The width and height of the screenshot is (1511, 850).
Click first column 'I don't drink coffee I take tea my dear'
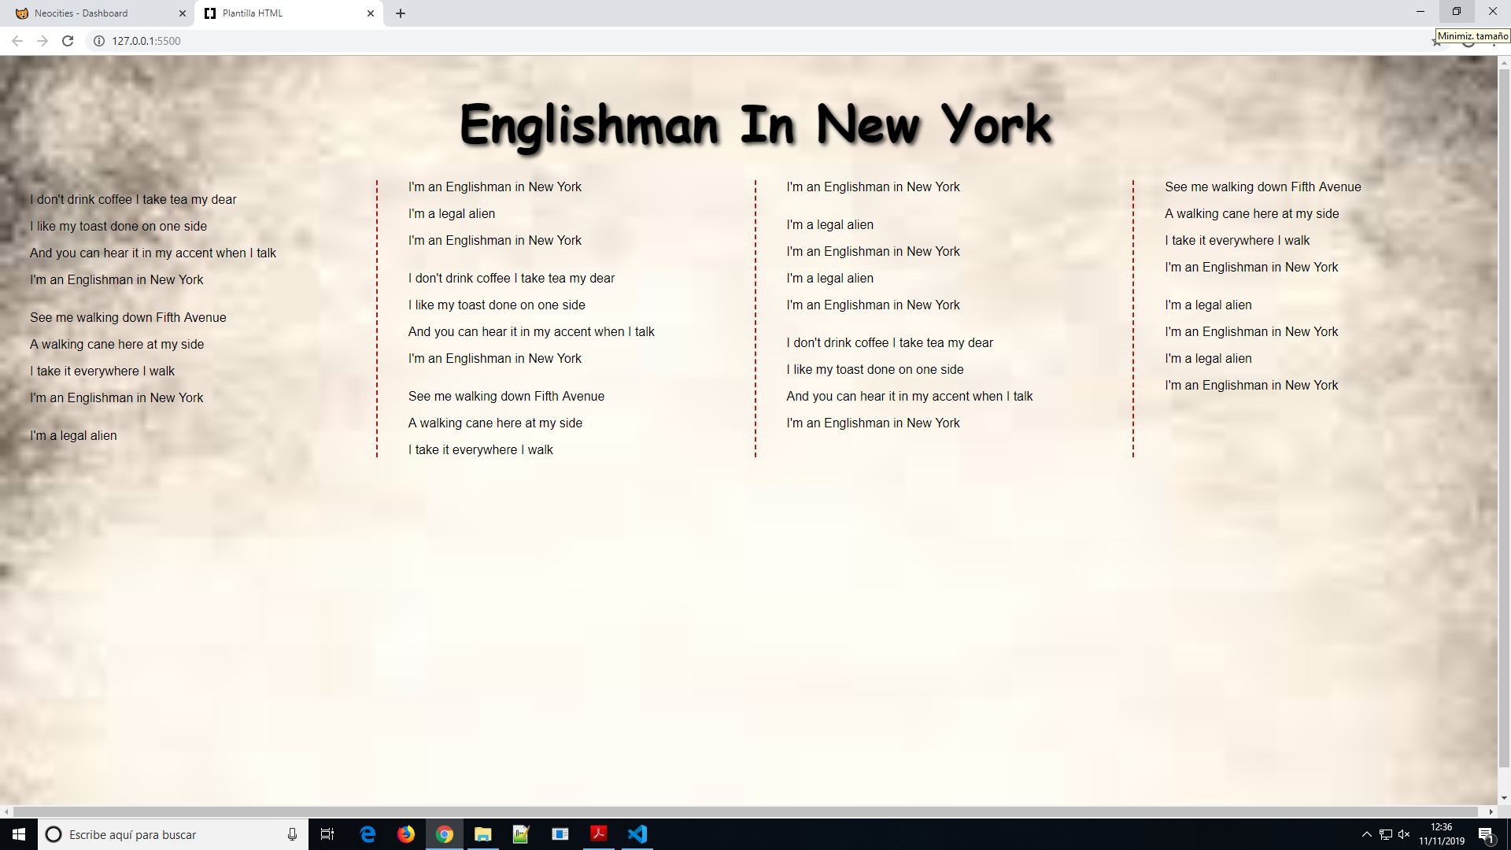(x=133, y=200)
